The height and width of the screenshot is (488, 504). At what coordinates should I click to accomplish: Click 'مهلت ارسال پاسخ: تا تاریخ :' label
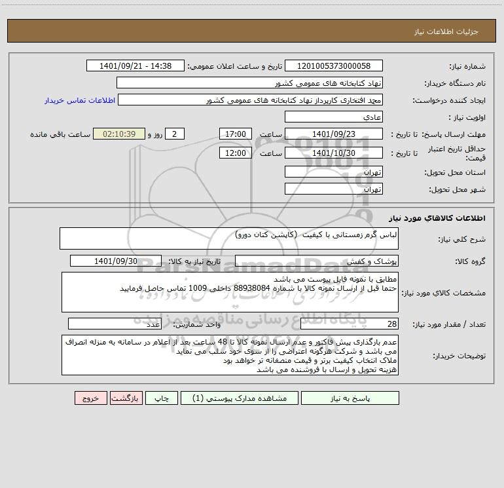[x=438, y=134]
